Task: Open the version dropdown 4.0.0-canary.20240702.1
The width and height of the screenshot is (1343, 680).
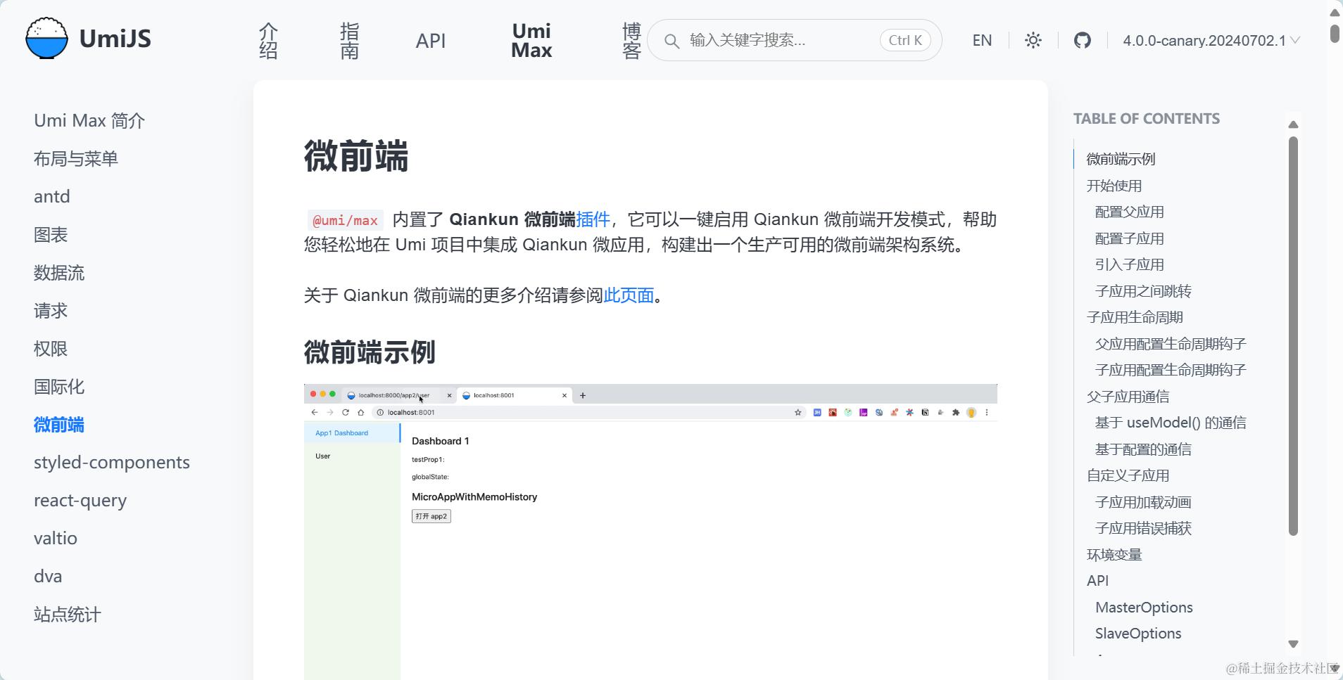Action: pos(1211,41)
